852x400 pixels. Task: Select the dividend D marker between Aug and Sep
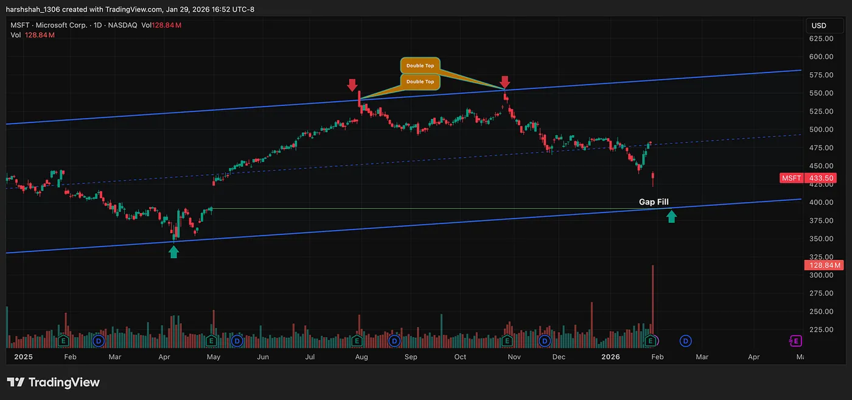point(394,340)
